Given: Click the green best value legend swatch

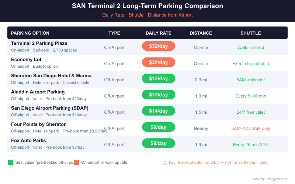Looking at the screenshot, I should coord(10,162).
